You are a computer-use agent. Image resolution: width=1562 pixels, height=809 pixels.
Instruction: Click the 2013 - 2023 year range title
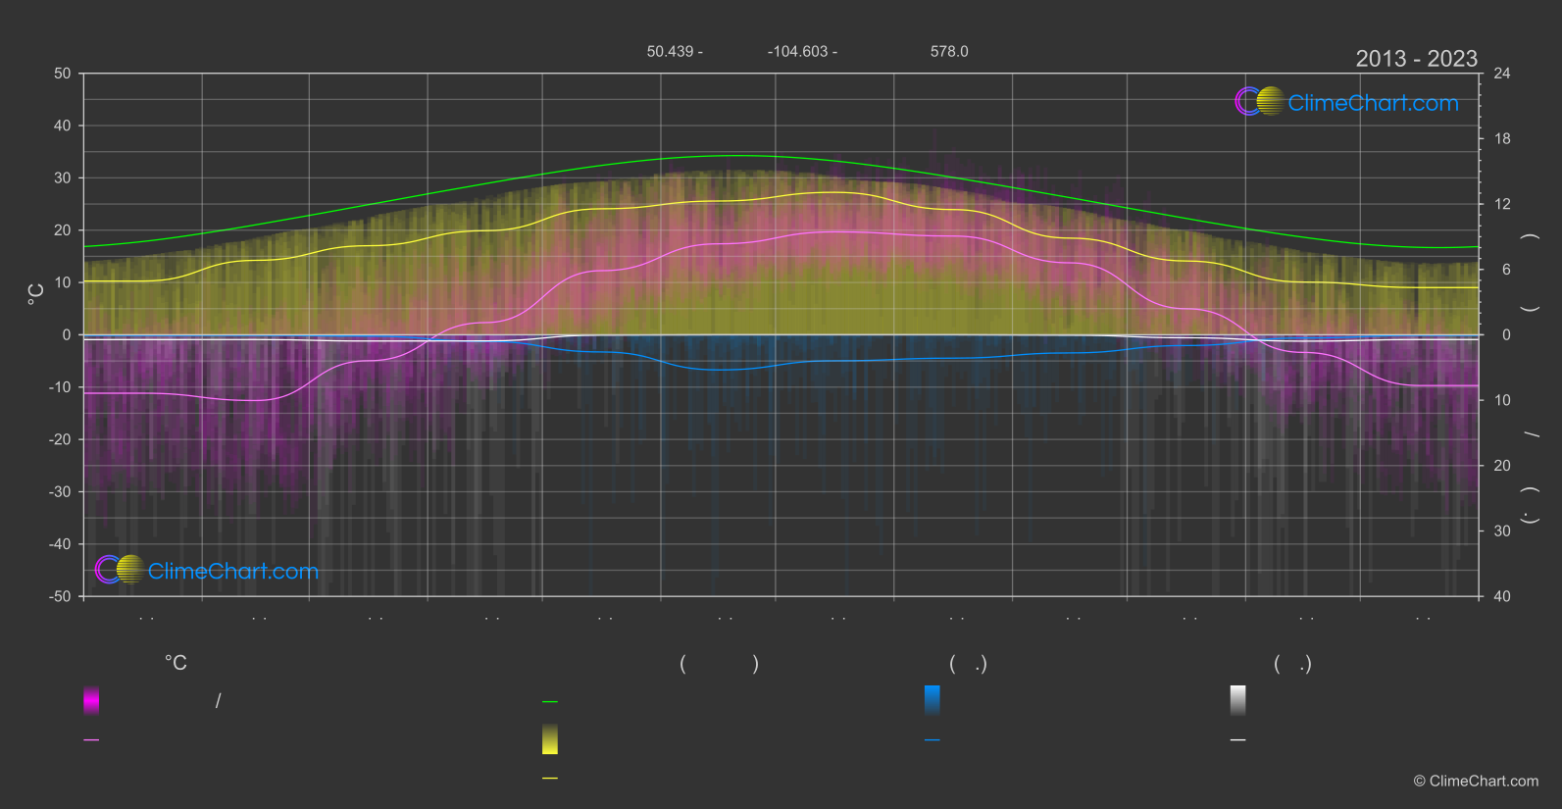(1416, 59)
